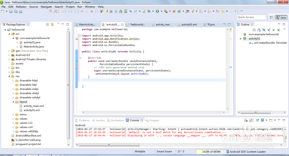Viewport: 289px width, 156px height.
Task: Toggle Hide Static Fields and Methods in the Outline
Action: click(x=269, y=30)
